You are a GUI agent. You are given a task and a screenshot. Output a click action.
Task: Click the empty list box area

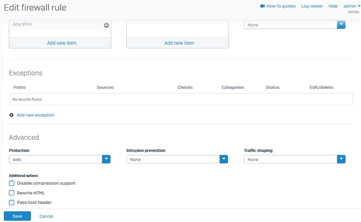point(178,29)
